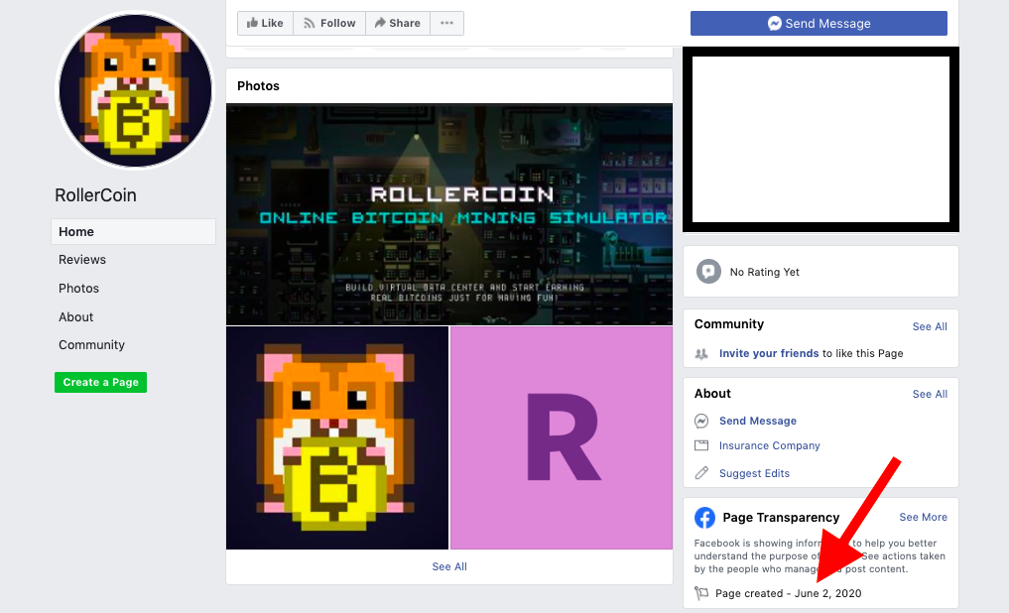
Task: Click the flag icon beside Page created
Action: click(x=701, y=593)
